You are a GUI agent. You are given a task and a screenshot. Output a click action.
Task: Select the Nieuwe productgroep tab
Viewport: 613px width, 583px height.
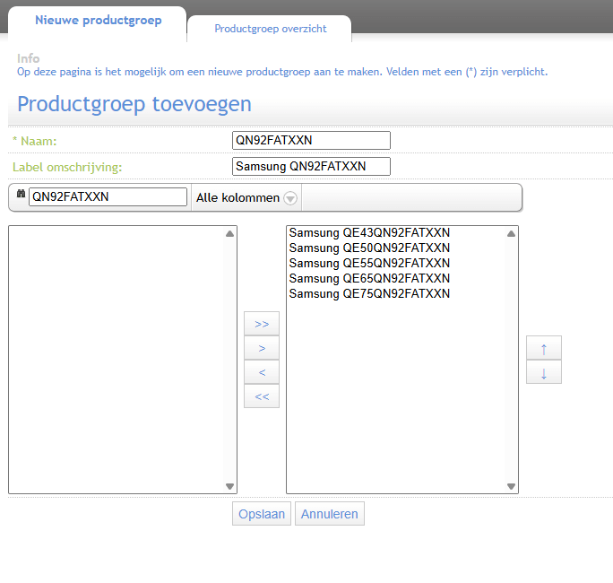(98, 21)
